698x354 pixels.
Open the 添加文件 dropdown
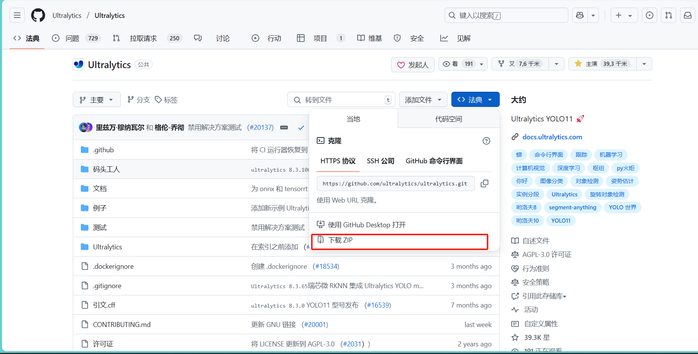[x=423, y=99]
